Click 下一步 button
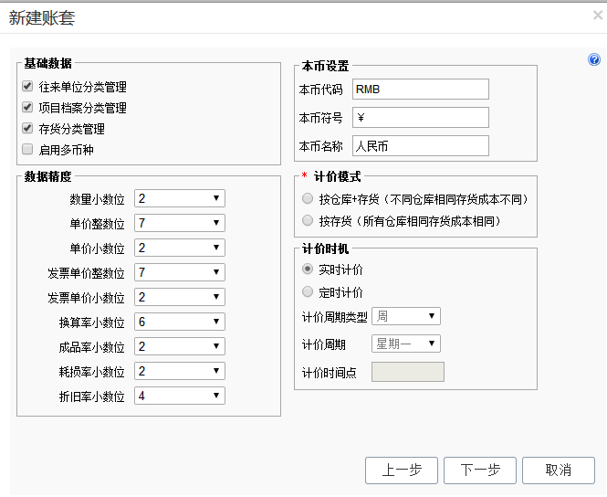 pos(480,471)
